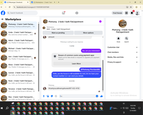Choose a GIF icon
The width and height of the screenshot is (143, 115).
pyautogui.click(x=56, y=96)
